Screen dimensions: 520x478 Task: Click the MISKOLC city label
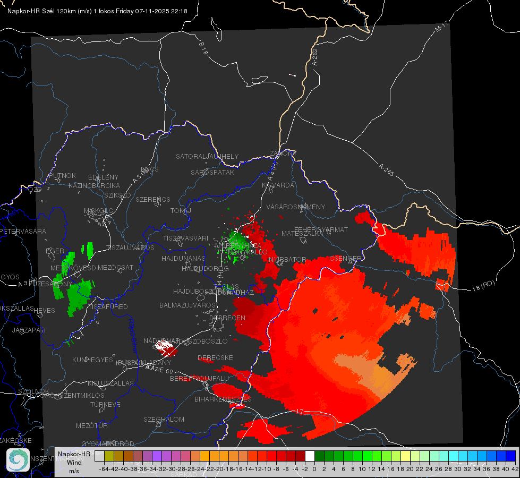[x=98, y=211]
